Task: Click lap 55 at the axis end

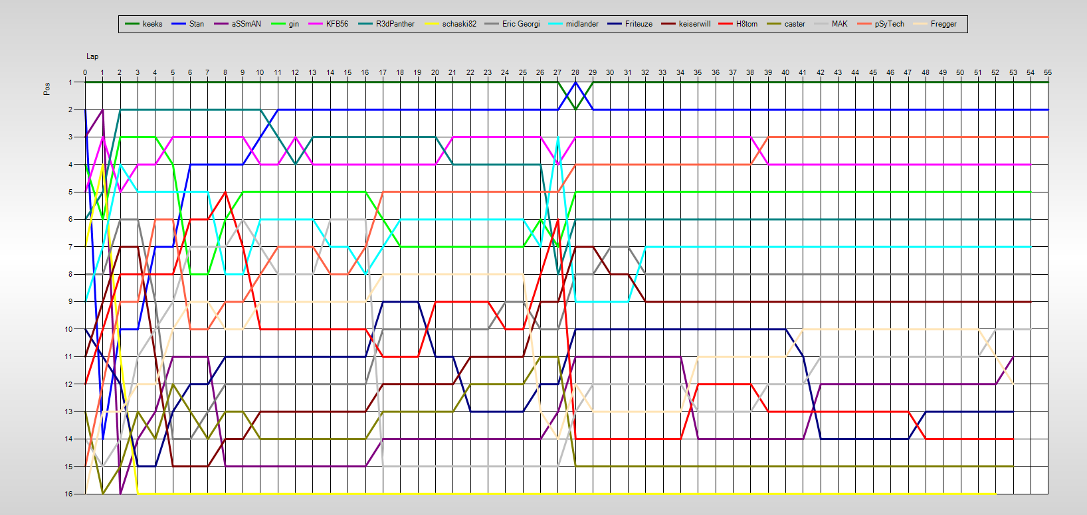Action: click(1048, 72)
